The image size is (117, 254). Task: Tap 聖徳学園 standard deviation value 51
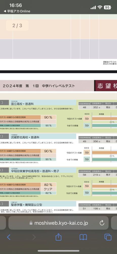(84, 208)
